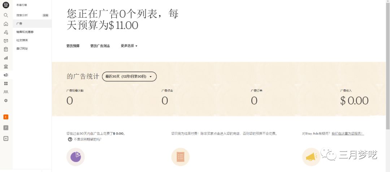
Task: Click the search magnifier icon in sidebar
Action: pos(6,16)
